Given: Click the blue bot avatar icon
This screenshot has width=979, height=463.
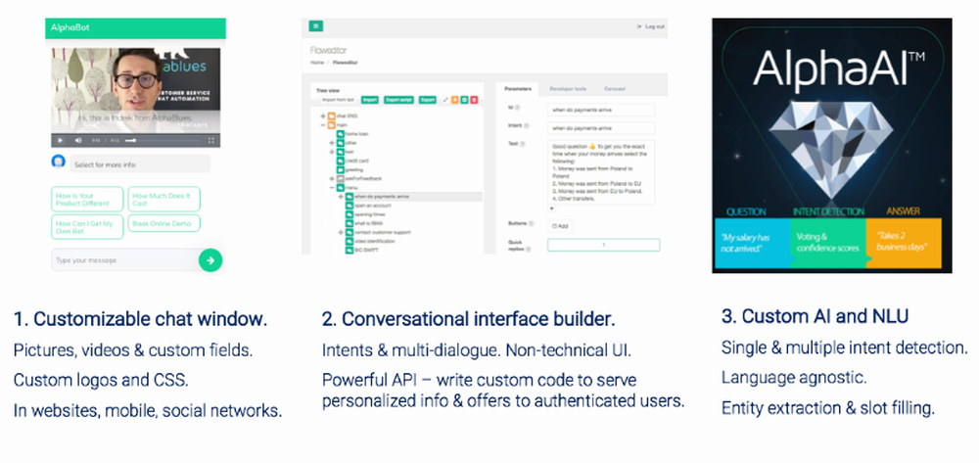Looking at the screenshot, I should coord(58,162).
